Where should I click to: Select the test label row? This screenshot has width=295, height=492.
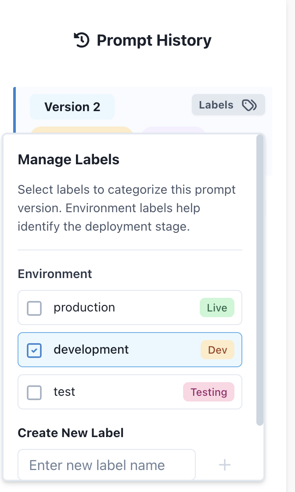tap(130, 392)
